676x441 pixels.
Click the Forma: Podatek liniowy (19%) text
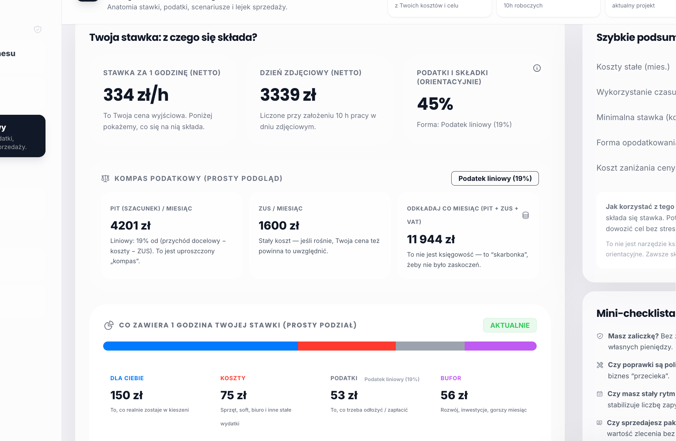(x=464, y=124)
